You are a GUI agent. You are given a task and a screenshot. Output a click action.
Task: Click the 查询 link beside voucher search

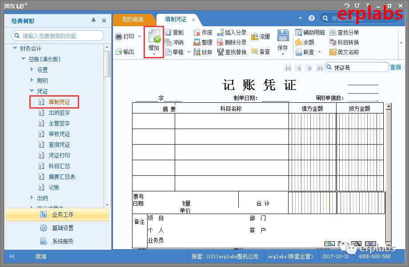point(395,67)
